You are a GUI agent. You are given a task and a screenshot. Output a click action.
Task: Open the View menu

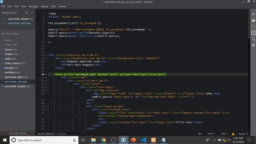24,6
